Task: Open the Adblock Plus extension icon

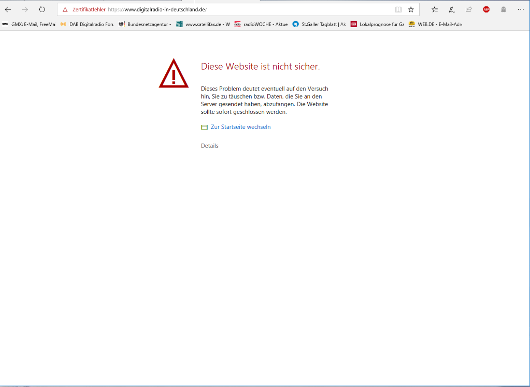Action: point(486,10)
